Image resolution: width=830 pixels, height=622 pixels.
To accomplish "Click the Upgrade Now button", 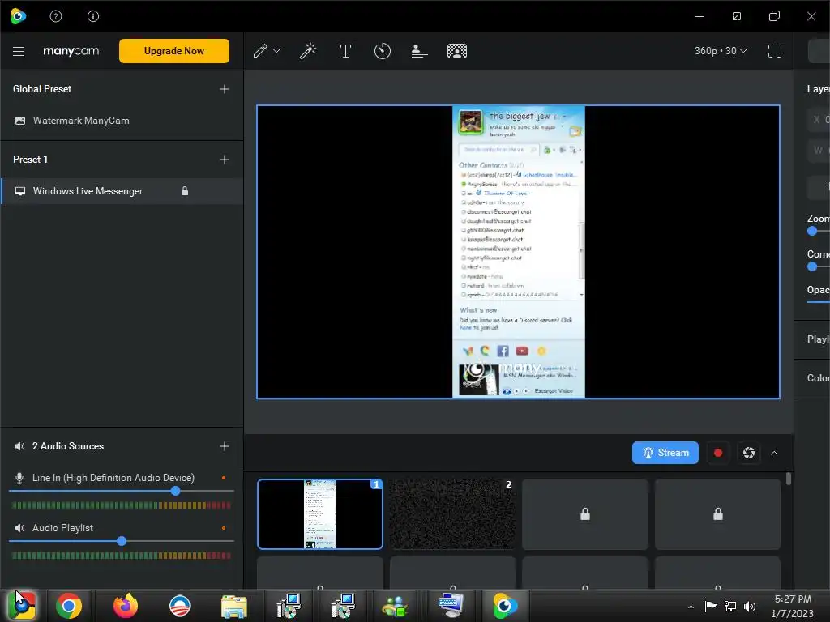I will [174, 51].
